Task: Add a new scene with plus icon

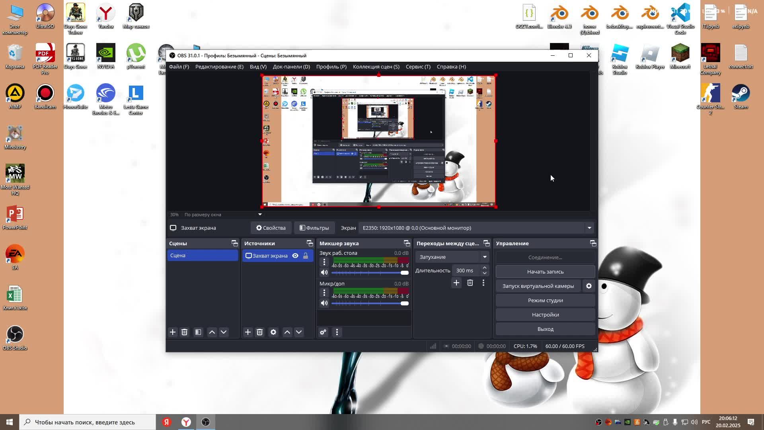Action: (173, 332)
